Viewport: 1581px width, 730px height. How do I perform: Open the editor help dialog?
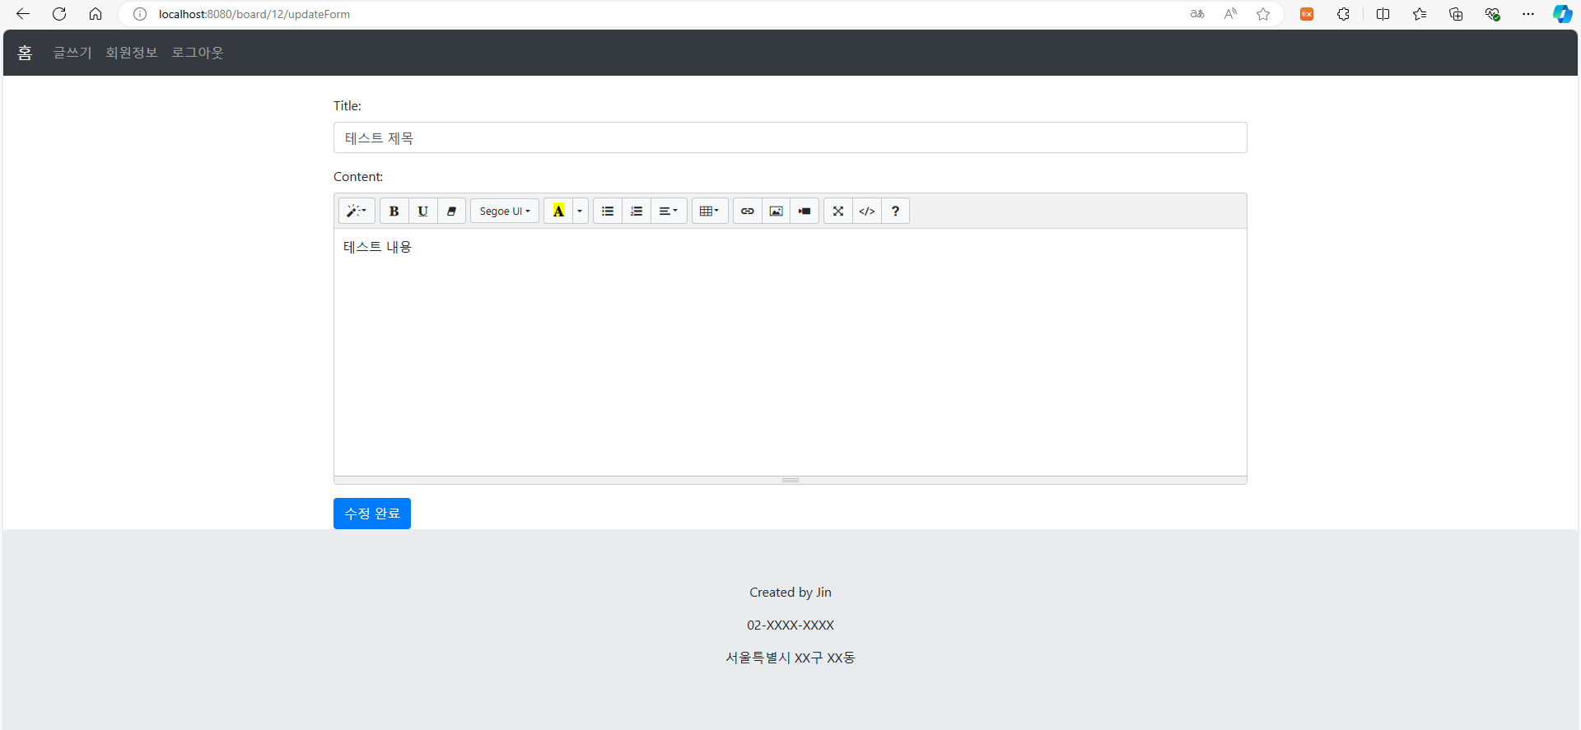(895, 211)
